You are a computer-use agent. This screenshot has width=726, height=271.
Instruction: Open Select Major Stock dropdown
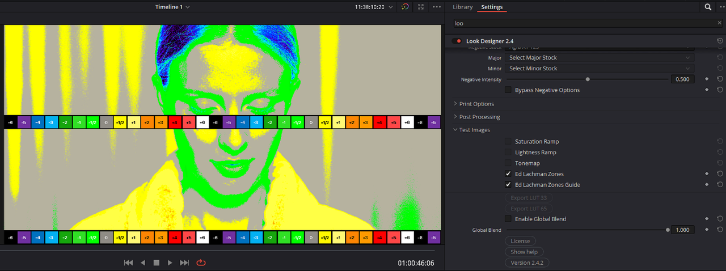(x=600, y=58)
